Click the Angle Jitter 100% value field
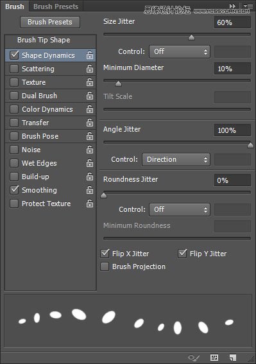The image size is (256, 364). (232, 130)
